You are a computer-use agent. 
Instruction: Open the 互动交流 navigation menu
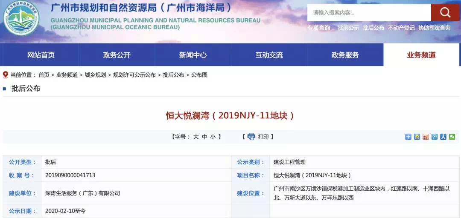(x=269, y=55)
